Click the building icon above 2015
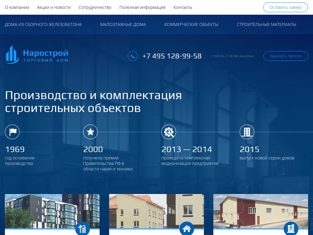 (x=247, y=132)
